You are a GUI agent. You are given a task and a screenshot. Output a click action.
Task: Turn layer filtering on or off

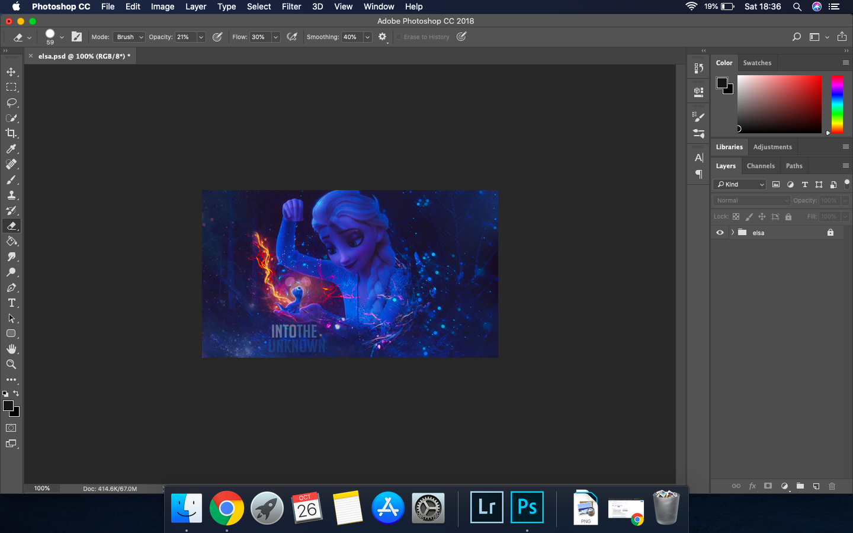(847, 184)
